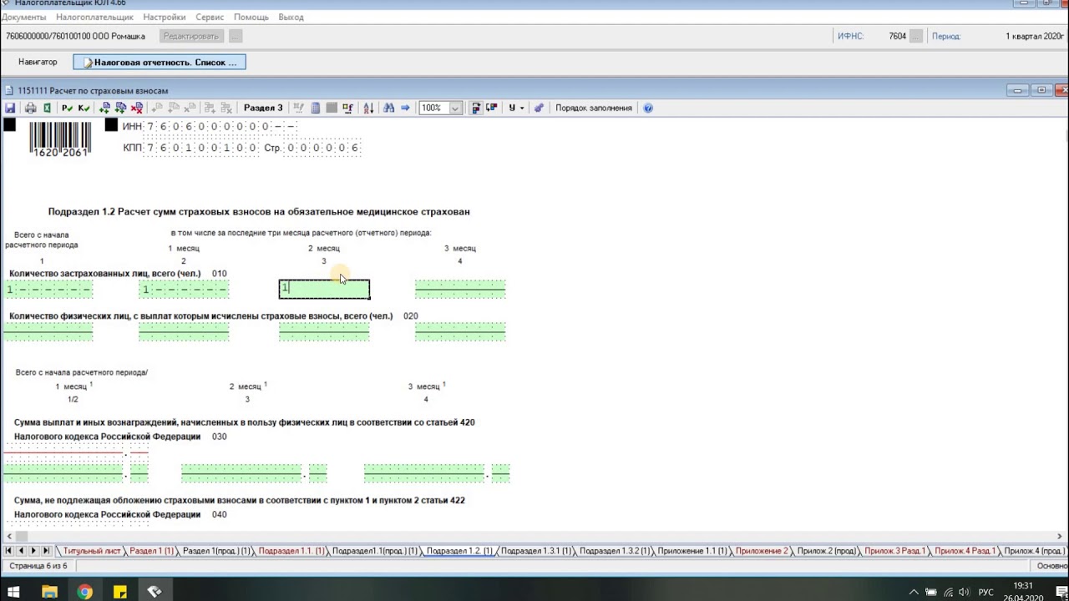The width and height of the screenshot is (1069, 601).
Task: Run the K control check
Action: [84, 108]
